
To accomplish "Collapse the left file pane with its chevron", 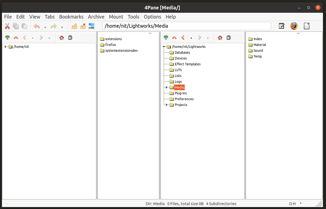I will pyautogui.click(x=150, y=33).
